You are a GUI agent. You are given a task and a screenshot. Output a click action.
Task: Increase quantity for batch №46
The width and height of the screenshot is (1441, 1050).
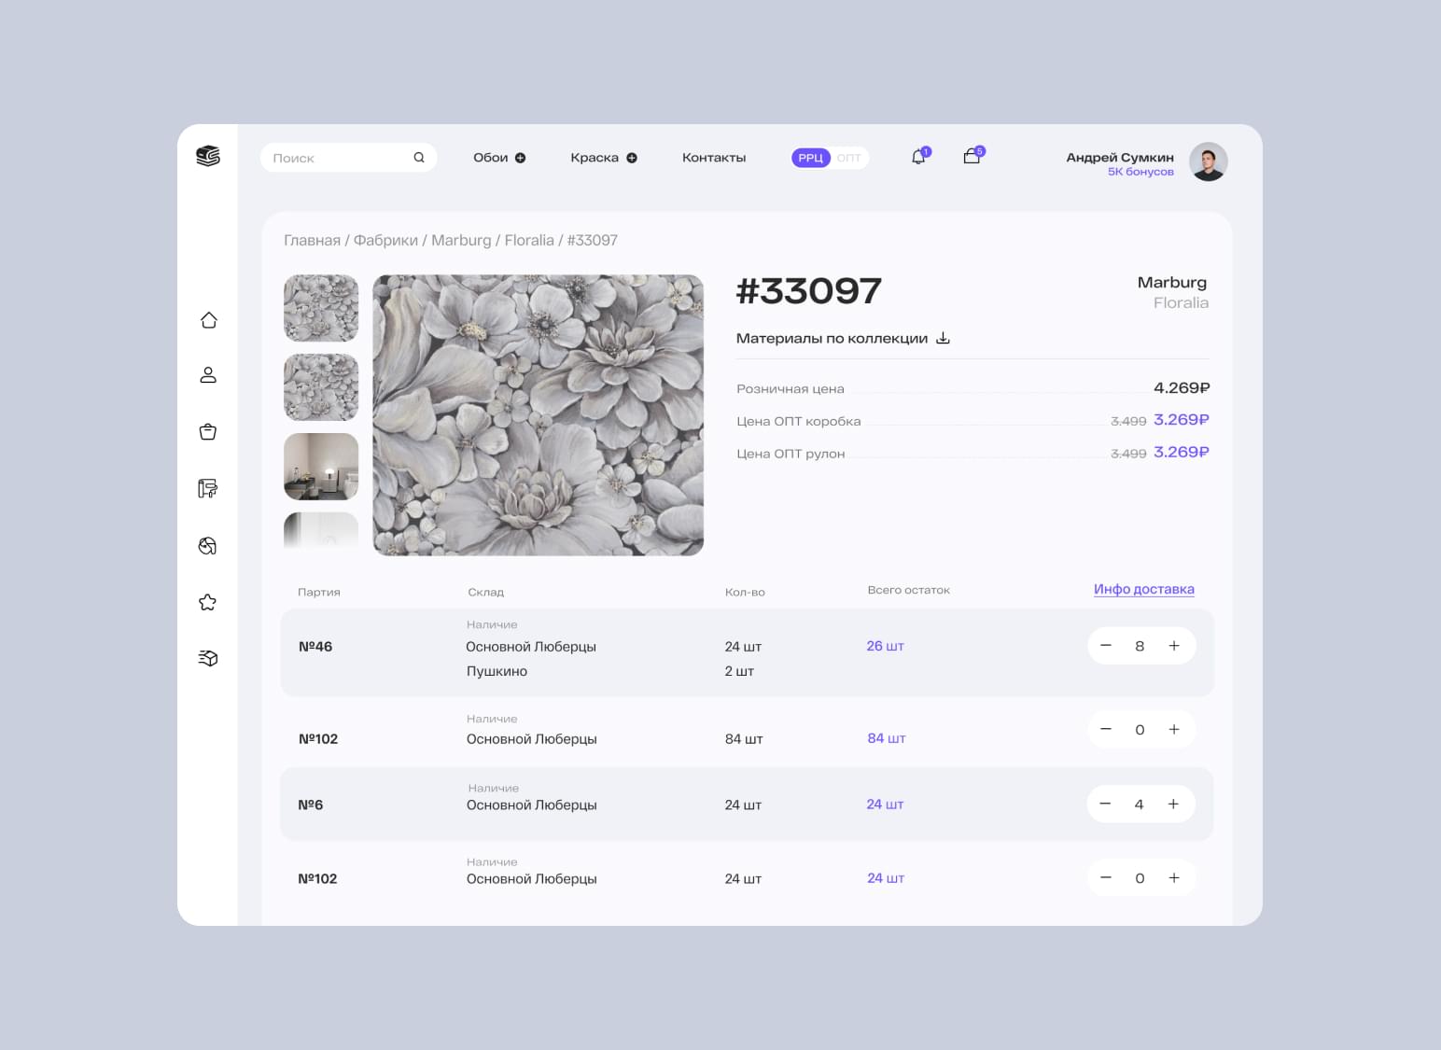pyautogui.click(x=1174, y=646)
